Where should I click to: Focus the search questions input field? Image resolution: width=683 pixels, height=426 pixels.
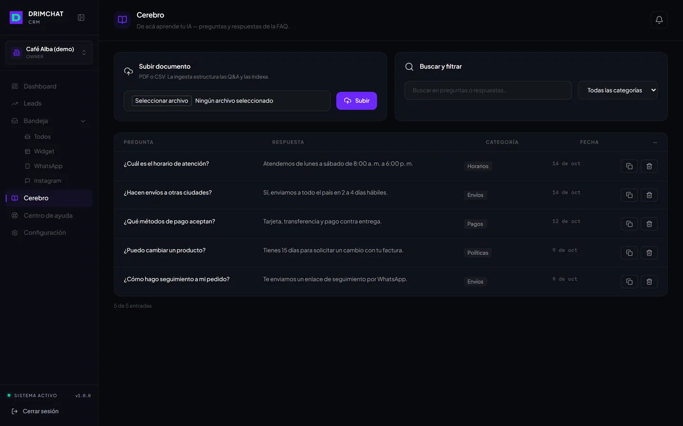point(488,90)
